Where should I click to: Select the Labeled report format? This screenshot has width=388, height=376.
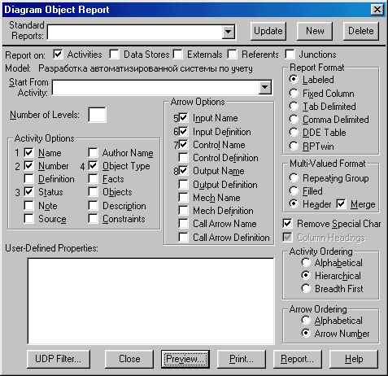tap(294, 80)
